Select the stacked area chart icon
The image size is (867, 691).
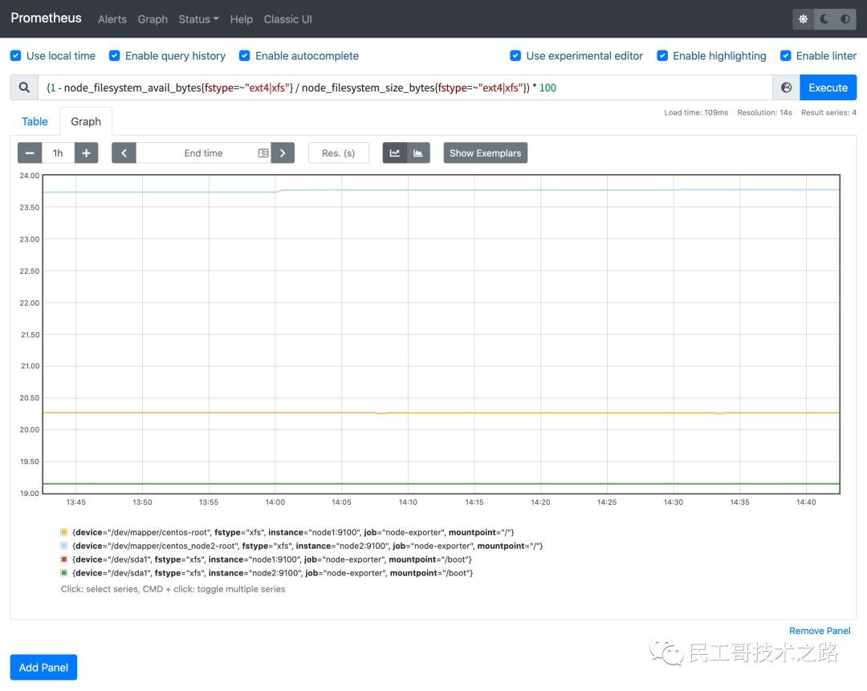(x=418, y=153)
